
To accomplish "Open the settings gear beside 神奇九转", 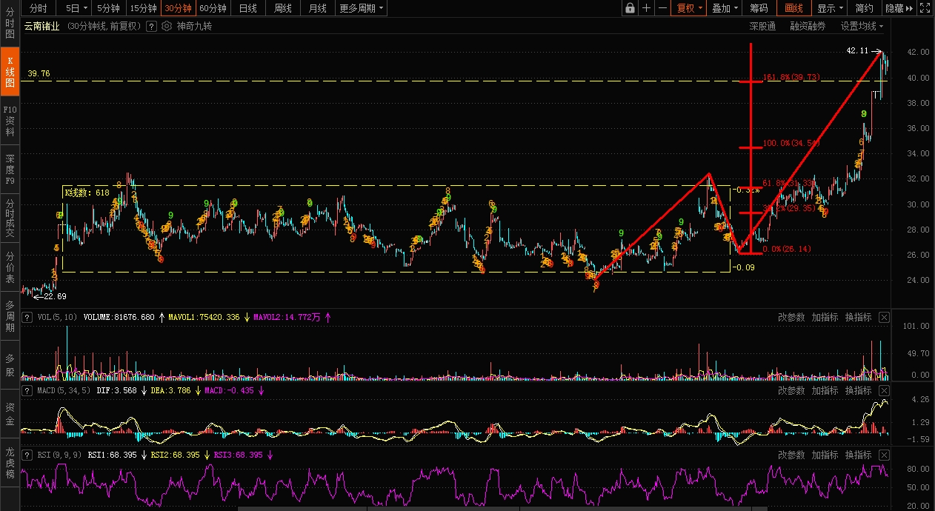I will click(x=167, y=26).
